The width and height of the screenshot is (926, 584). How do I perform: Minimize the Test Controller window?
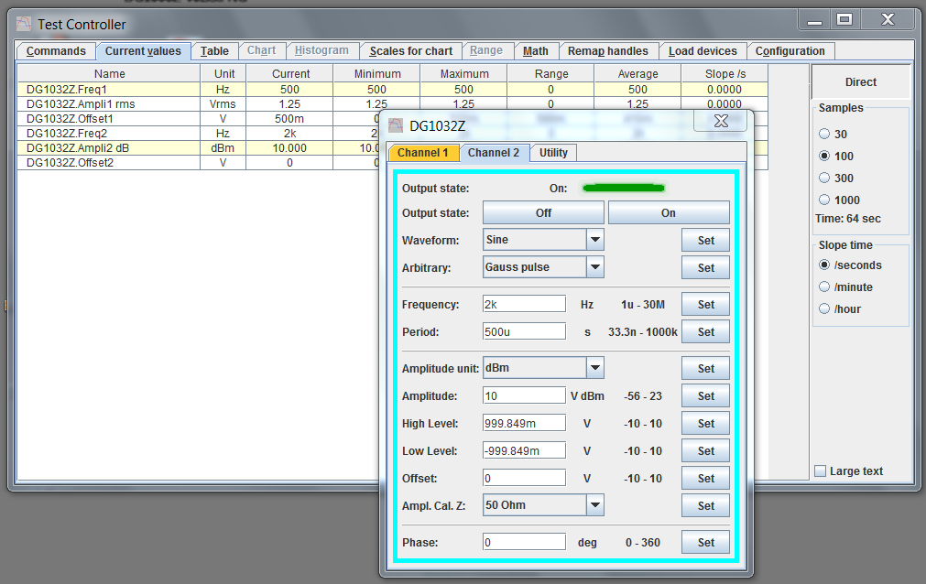[815, 19]
